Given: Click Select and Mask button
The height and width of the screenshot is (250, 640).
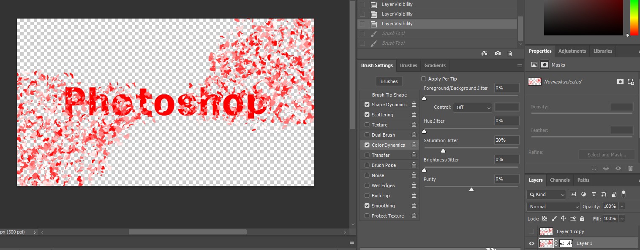Looking at the screenshot, I should point(607,155).
